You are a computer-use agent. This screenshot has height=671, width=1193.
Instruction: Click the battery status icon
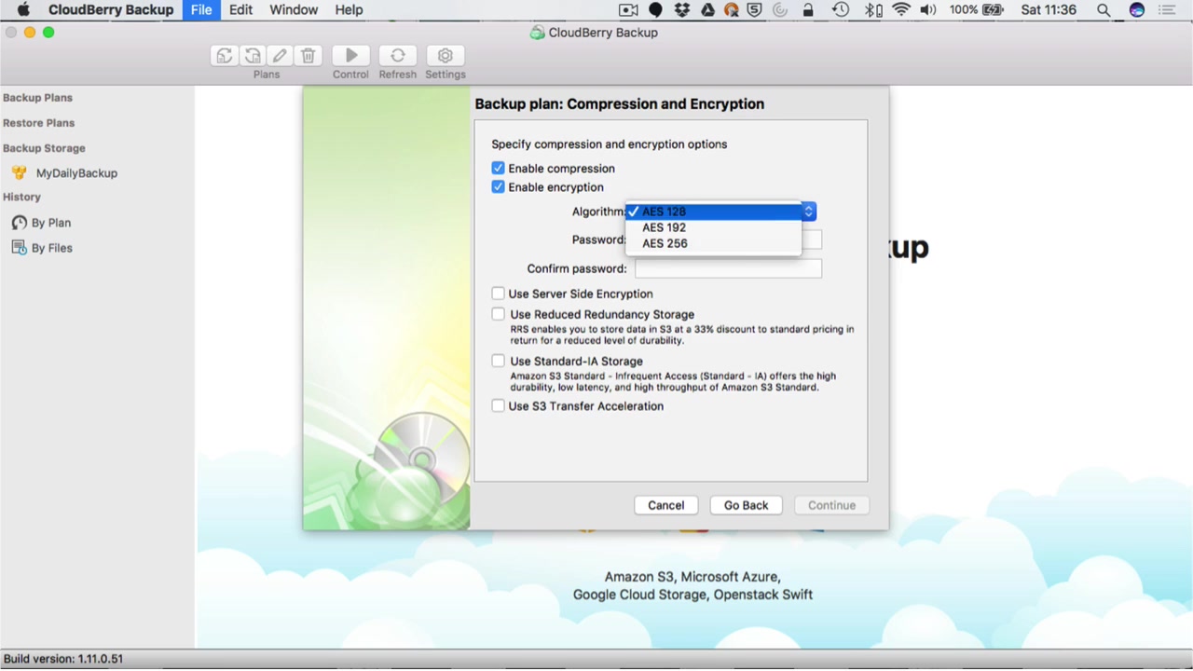(x=993, y=10)
